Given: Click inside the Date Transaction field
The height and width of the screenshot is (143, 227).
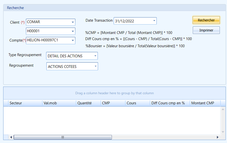Looking at the screenshot, I should click(133, 21).
